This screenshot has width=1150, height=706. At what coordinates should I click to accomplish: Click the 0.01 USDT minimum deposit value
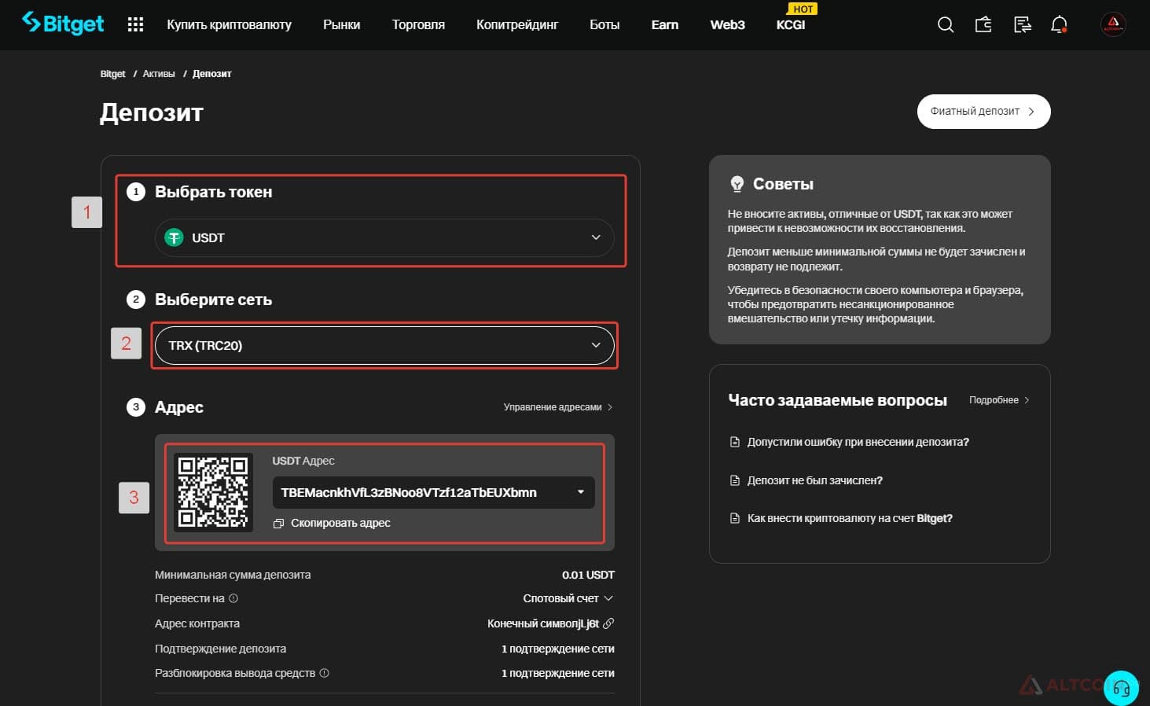tap(588, 575)
